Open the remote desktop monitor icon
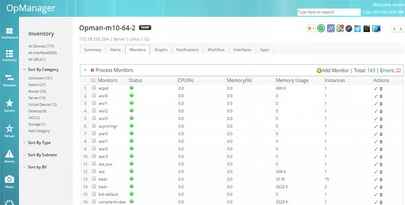Viewport: 405px width, 205px height. coord(376,29)
